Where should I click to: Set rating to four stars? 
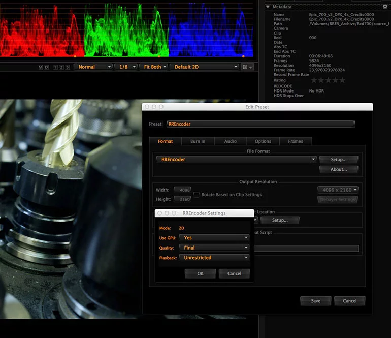[335, 80]
